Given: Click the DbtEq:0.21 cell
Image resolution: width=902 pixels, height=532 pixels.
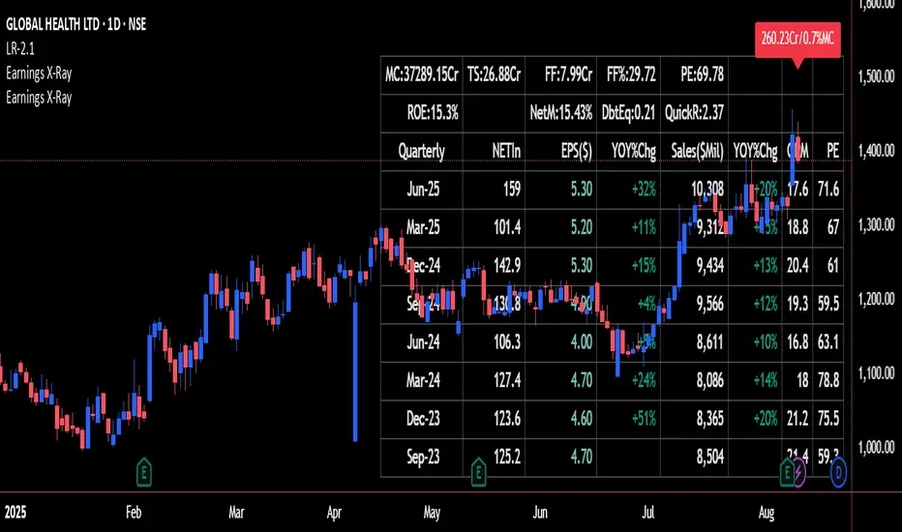Looking at the screenshot, I should click(x=628, y=113).
